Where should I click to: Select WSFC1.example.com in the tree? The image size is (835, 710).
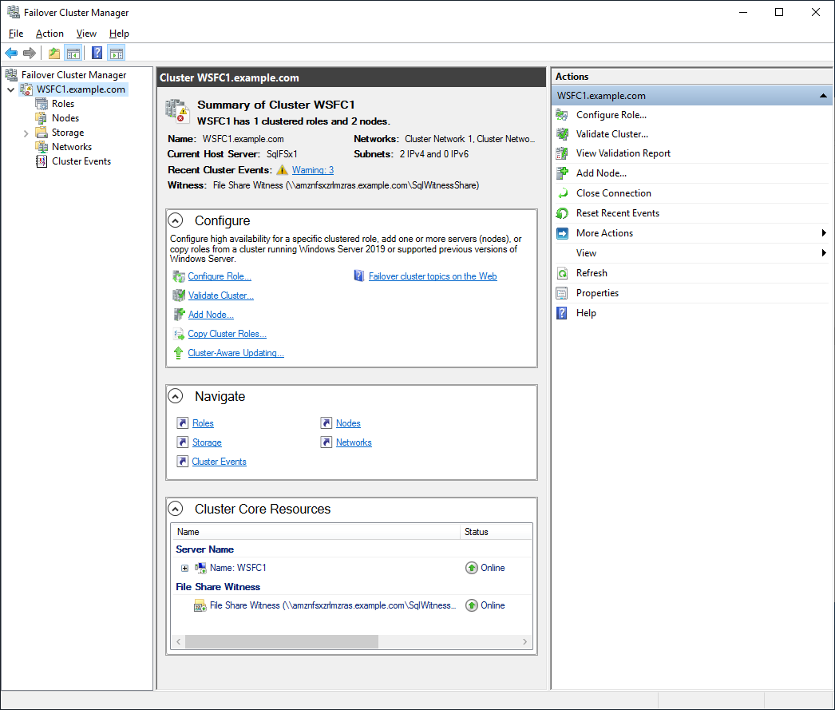[81, 89]
